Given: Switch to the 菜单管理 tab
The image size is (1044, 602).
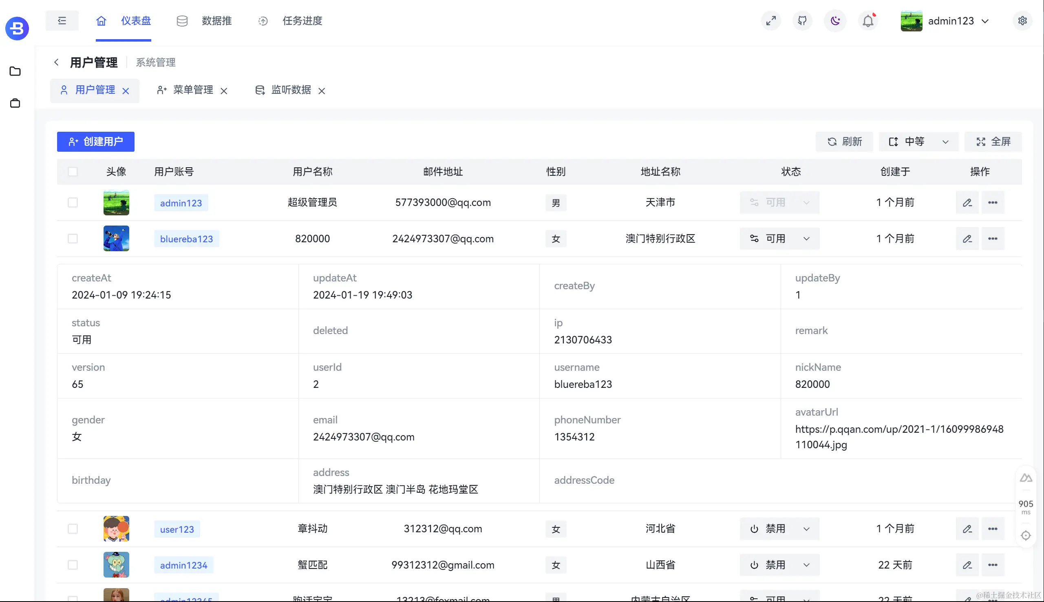Looking at the screenshot, I should [192, 90].
